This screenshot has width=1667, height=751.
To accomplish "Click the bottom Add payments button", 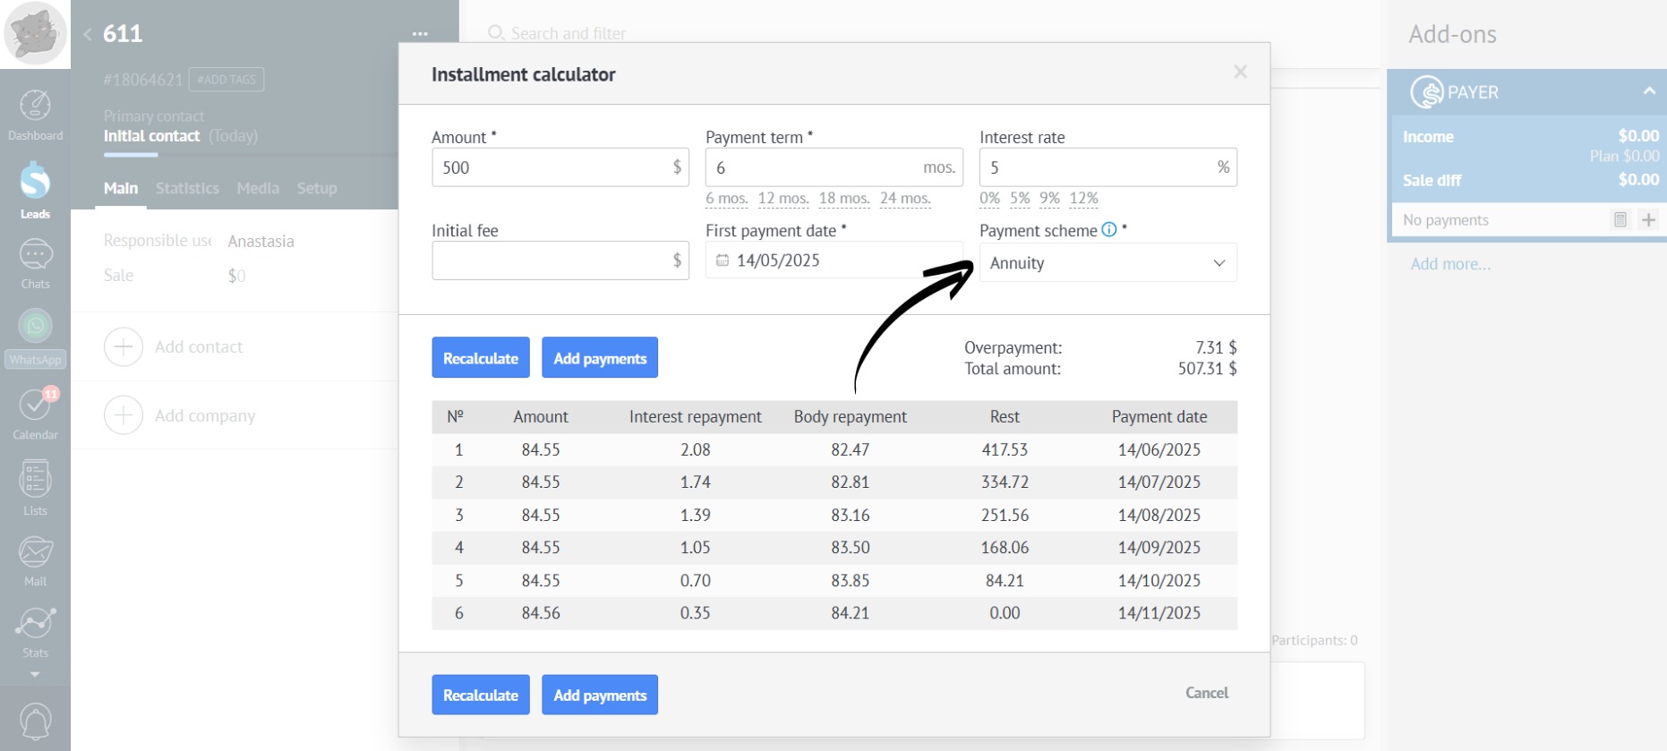I will [600, 696].
